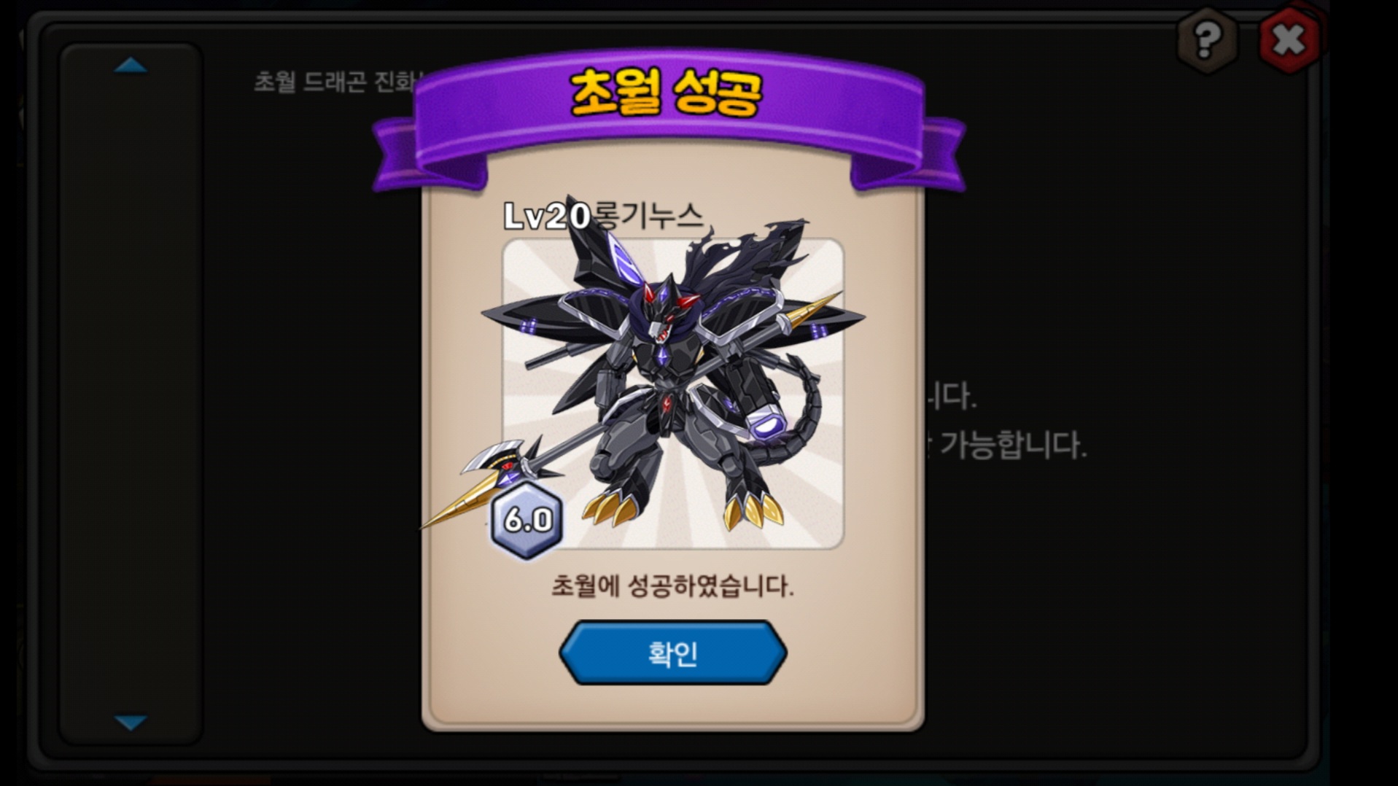
Task: Close the screen with the red X
Action: [1289, 39]
